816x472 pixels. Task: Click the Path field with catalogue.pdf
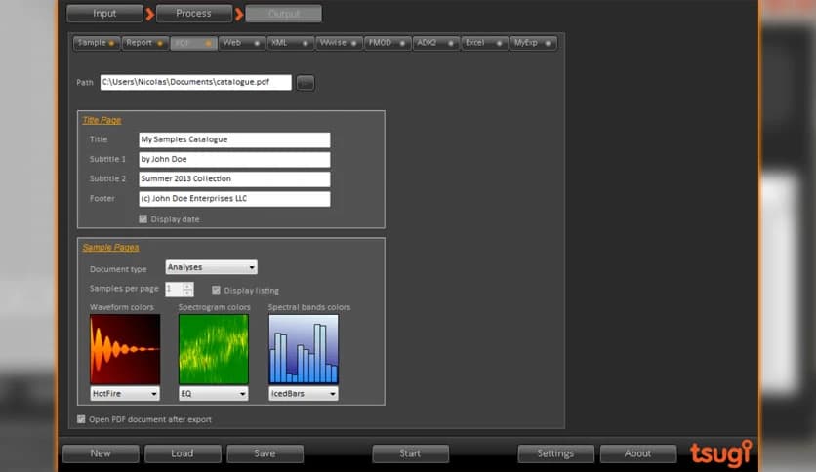tap(195, 82)
